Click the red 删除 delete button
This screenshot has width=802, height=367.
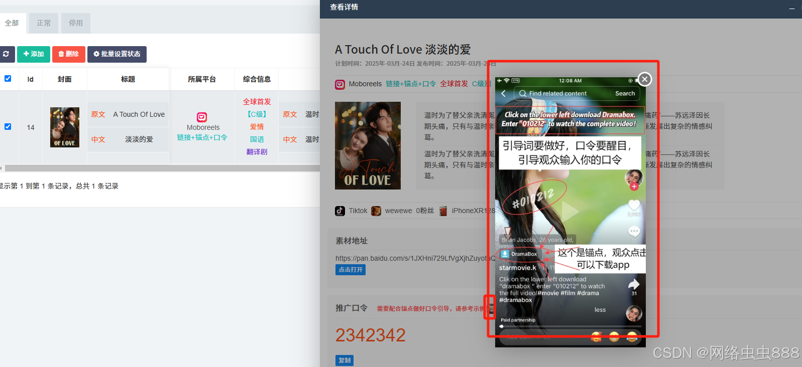coord(68,54)
